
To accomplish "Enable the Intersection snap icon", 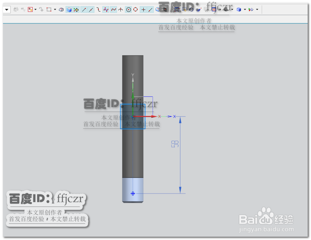I will pos(121,10).
